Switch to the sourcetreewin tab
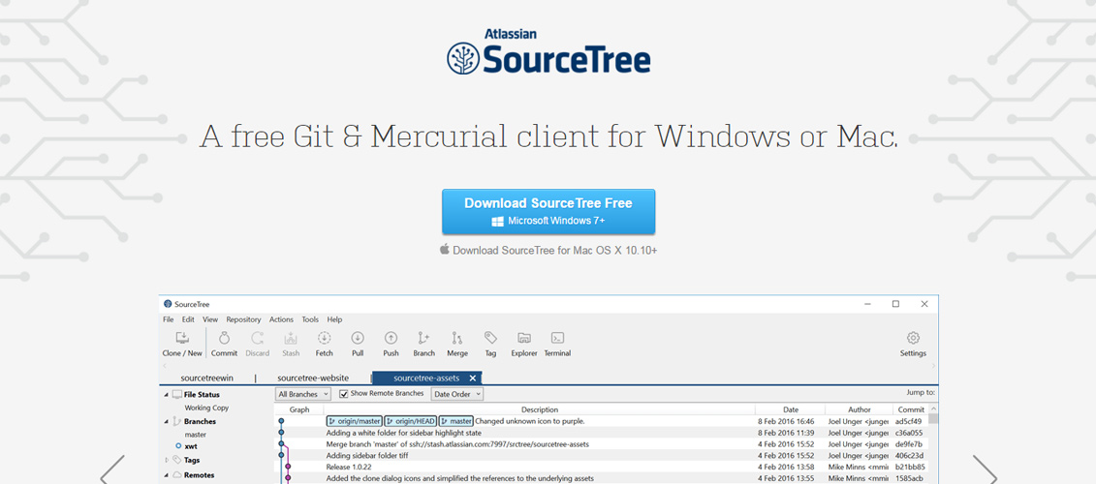 pos(207,378)
